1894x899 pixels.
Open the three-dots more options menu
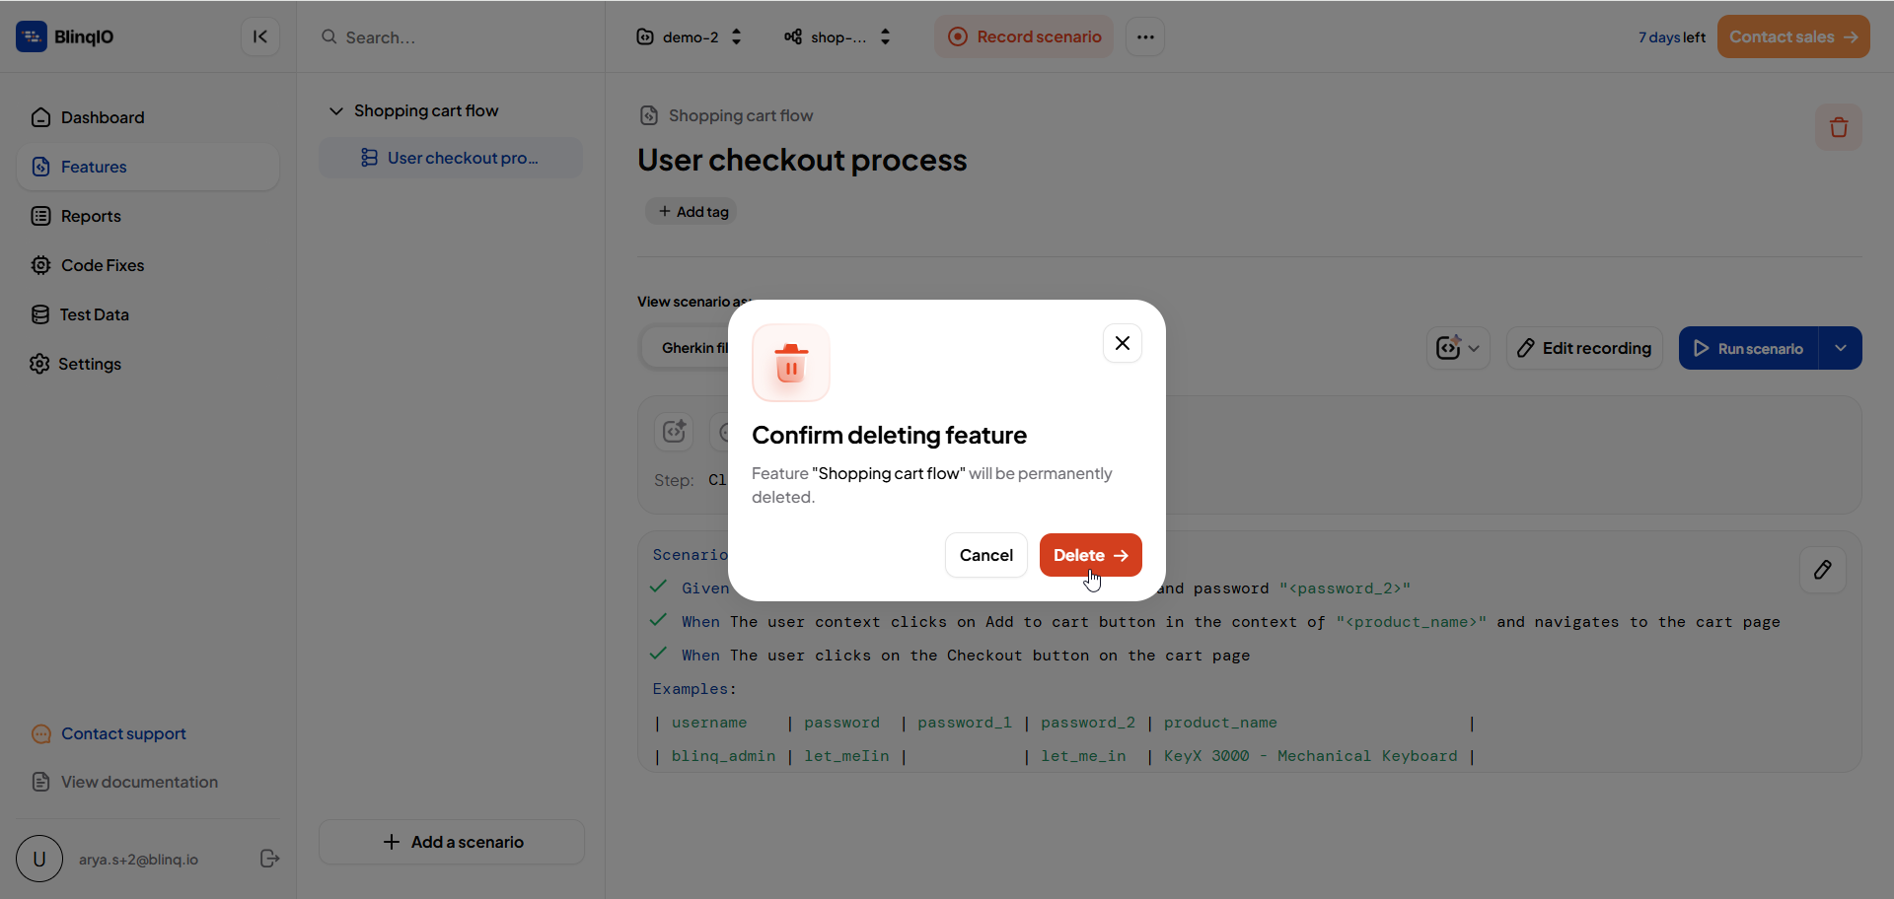pos(1144,36)
